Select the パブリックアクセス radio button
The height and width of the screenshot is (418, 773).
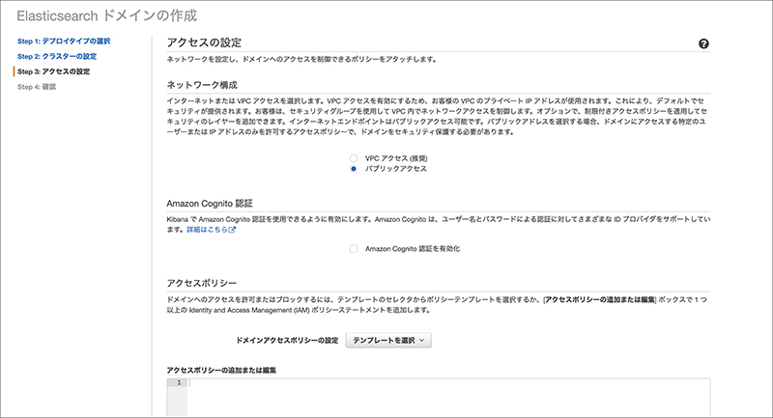(354, 168)
